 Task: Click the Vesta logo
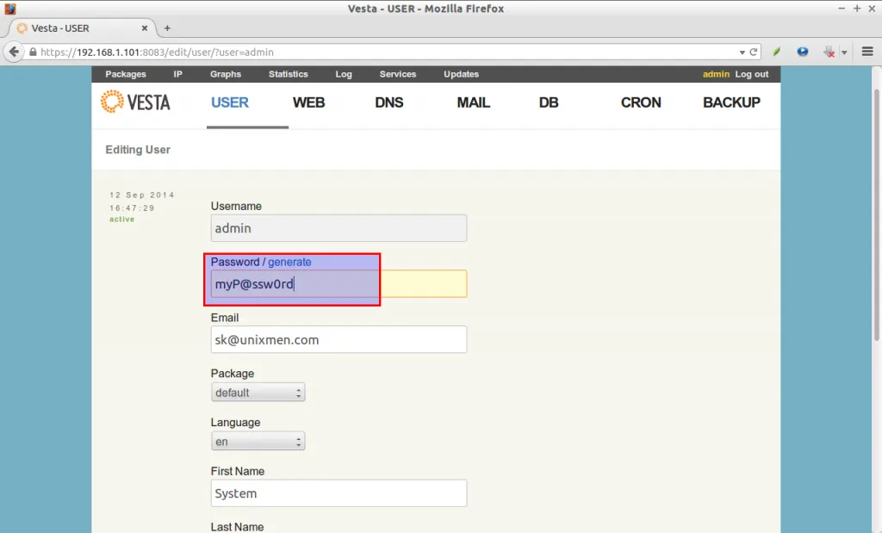pos(135,102)
